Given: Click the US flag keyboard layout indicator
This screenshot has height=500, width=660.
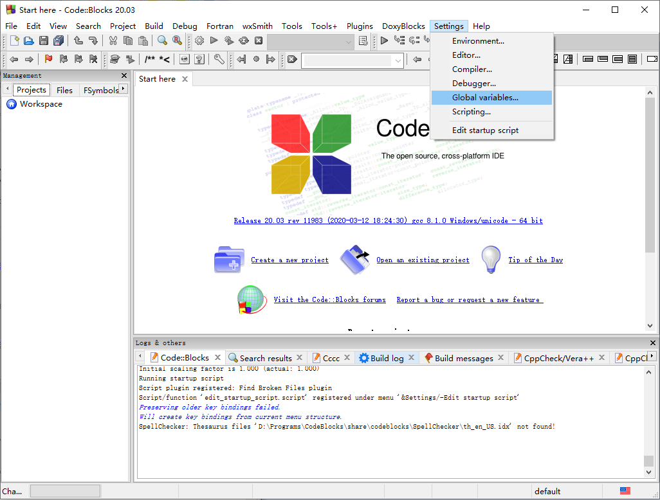Looking at the screenshot, I should [625, 491].
